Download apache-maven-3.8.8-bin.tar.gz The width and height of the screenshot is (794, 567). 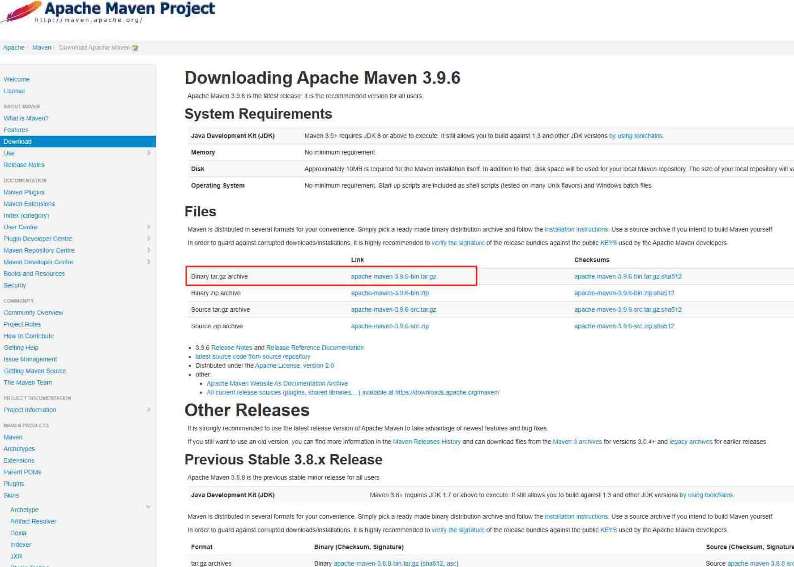click(376, 563)
